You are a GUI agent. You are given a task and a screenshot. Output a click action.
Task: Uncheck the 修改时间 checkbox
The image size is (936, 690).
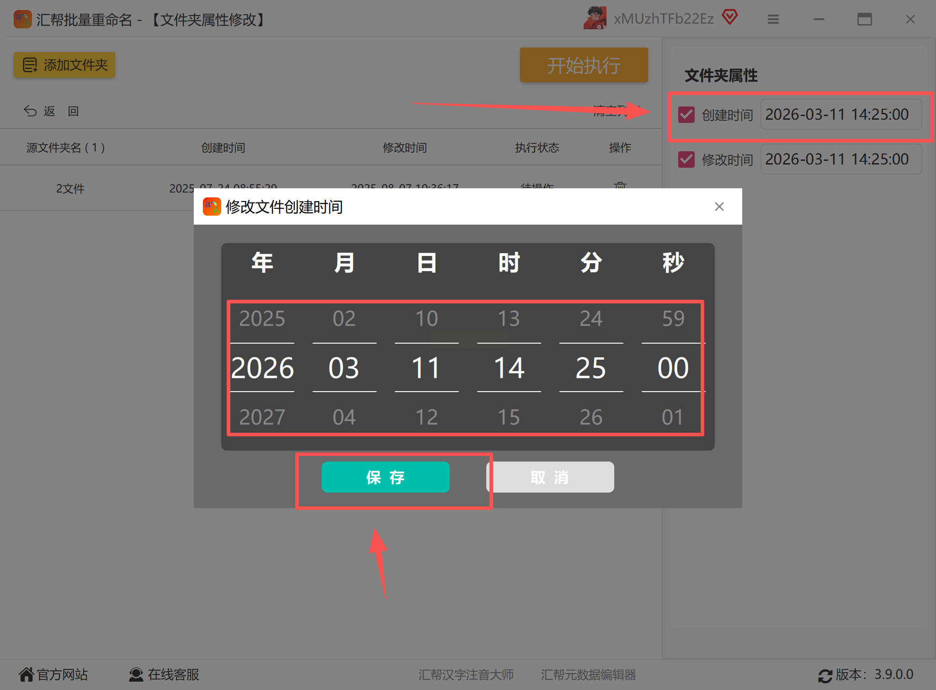click(x=686, y=159)
